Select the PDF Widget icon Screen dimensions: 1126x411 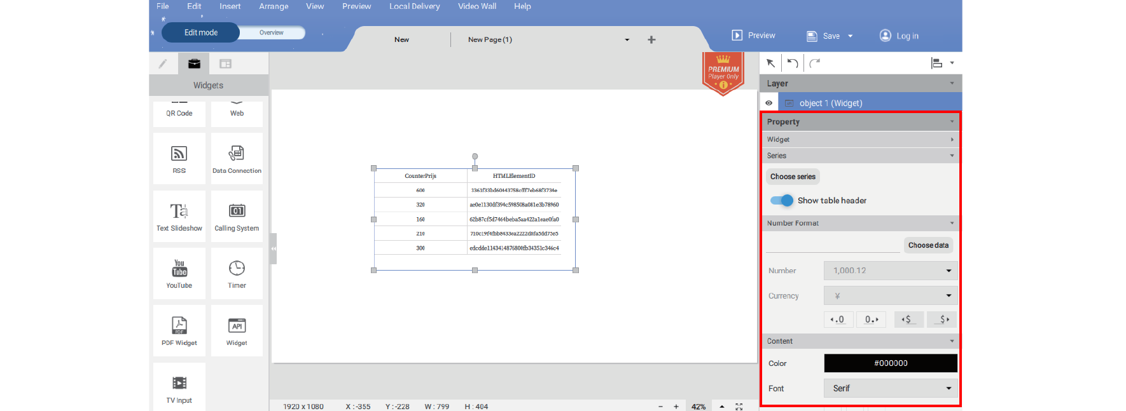179,330
